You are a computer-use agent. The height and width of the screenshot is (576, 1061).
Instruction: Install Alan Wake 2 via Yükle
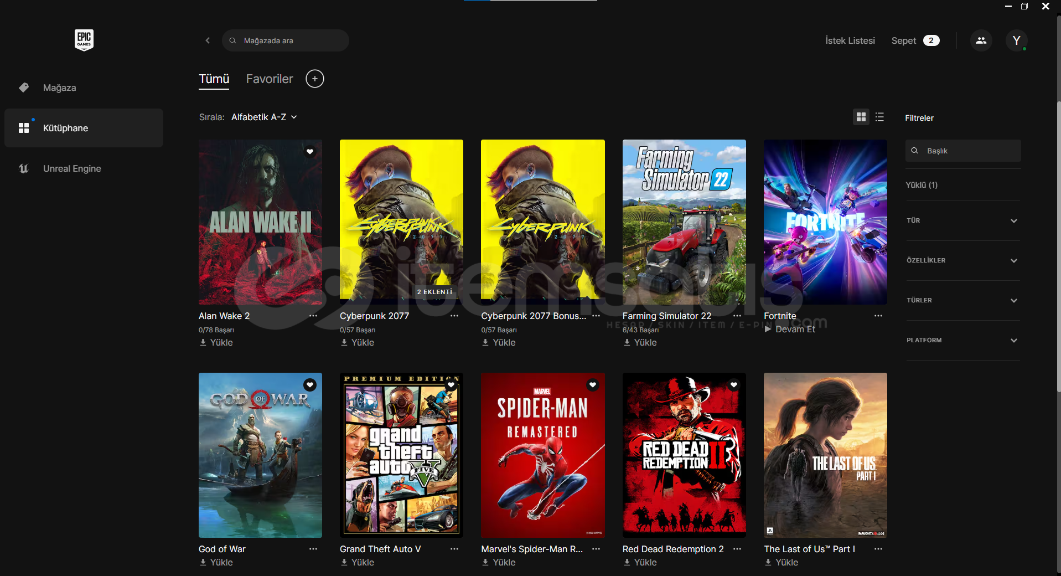(216, 342)
